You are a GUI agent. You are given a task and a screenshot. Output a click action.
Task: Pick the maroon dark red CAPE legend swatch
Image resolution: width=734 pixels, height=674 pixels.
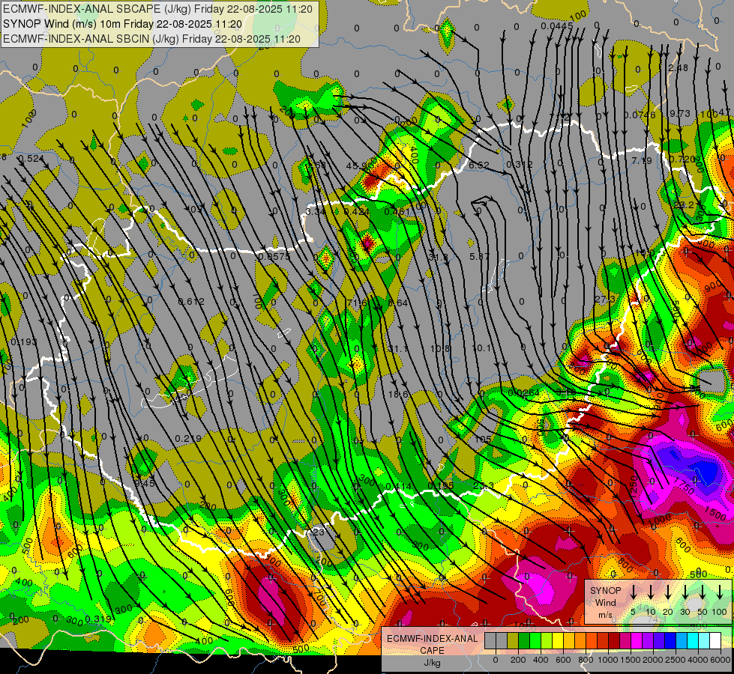[614, 640]
